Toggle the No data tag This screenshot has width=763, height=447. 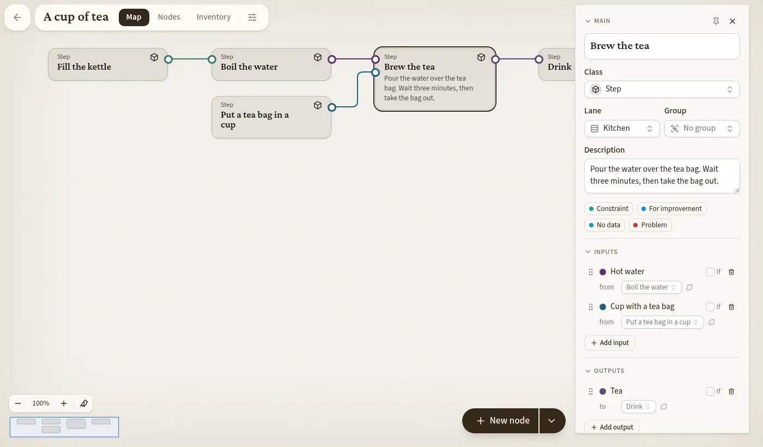(604, 225)
